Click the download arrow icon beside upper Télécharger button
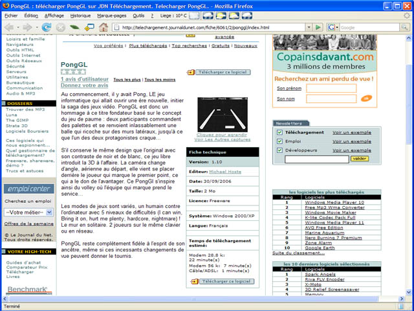Viewport: 414px width, 311px height. click(191, 72)
